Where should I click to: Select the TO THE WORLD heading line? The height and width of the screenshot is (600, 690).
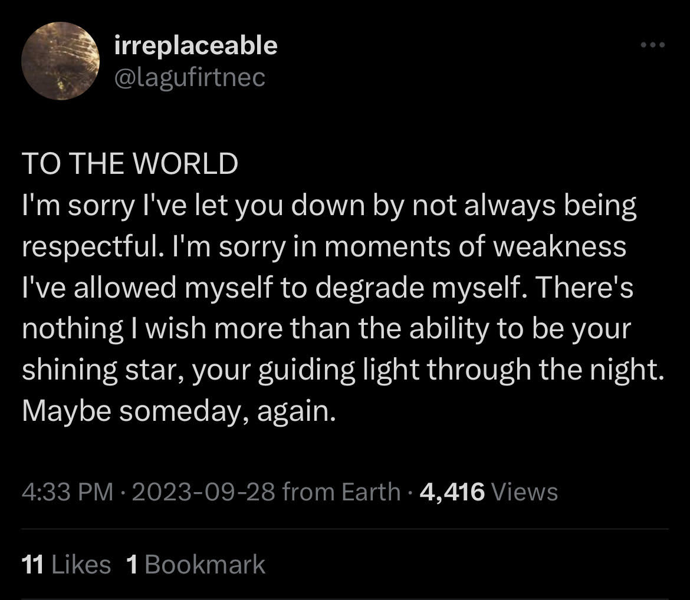130,163
